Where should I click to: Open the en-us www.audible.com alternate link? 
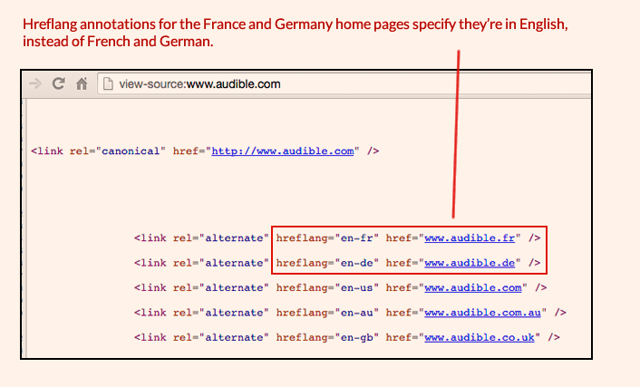click(473, 288)
